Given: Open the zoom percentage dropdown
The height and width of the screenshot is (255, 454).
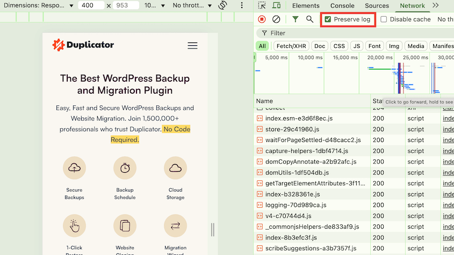Looking at the screenshot, I should 155,5.
